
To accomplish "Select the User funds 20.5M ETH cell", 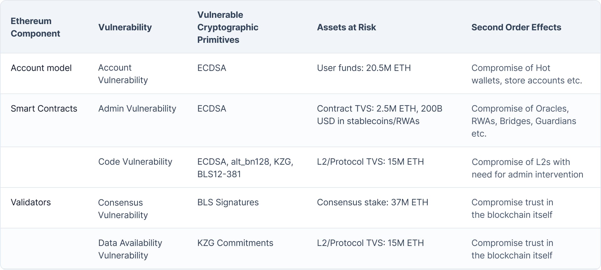I will (364, 68).
